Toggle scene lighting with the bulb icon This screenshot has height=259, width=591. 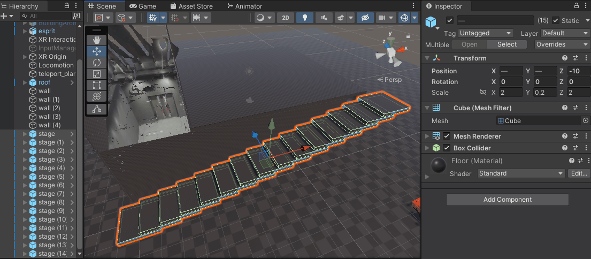pos(305,18)
